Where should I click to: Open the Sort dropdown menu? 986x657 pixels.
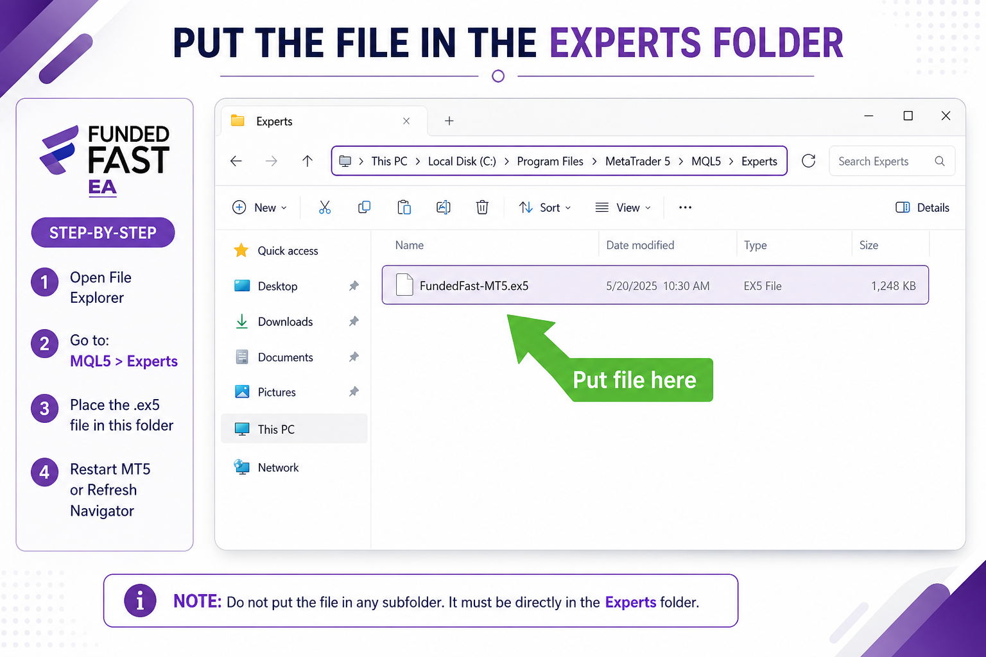tap(545, 207)
